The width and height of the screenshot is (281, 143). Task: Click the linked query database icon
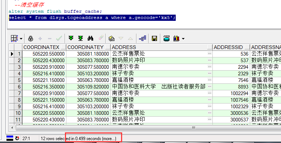(167, 38)
